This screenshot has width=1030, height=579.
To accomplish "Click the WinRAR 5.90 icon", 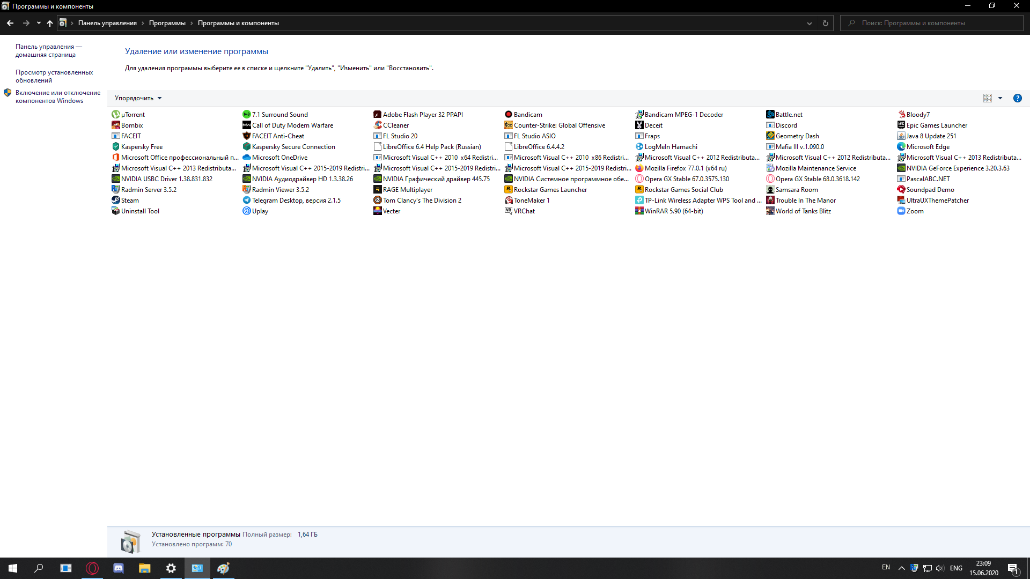I will pyautogui.click(x=639, y=211).
